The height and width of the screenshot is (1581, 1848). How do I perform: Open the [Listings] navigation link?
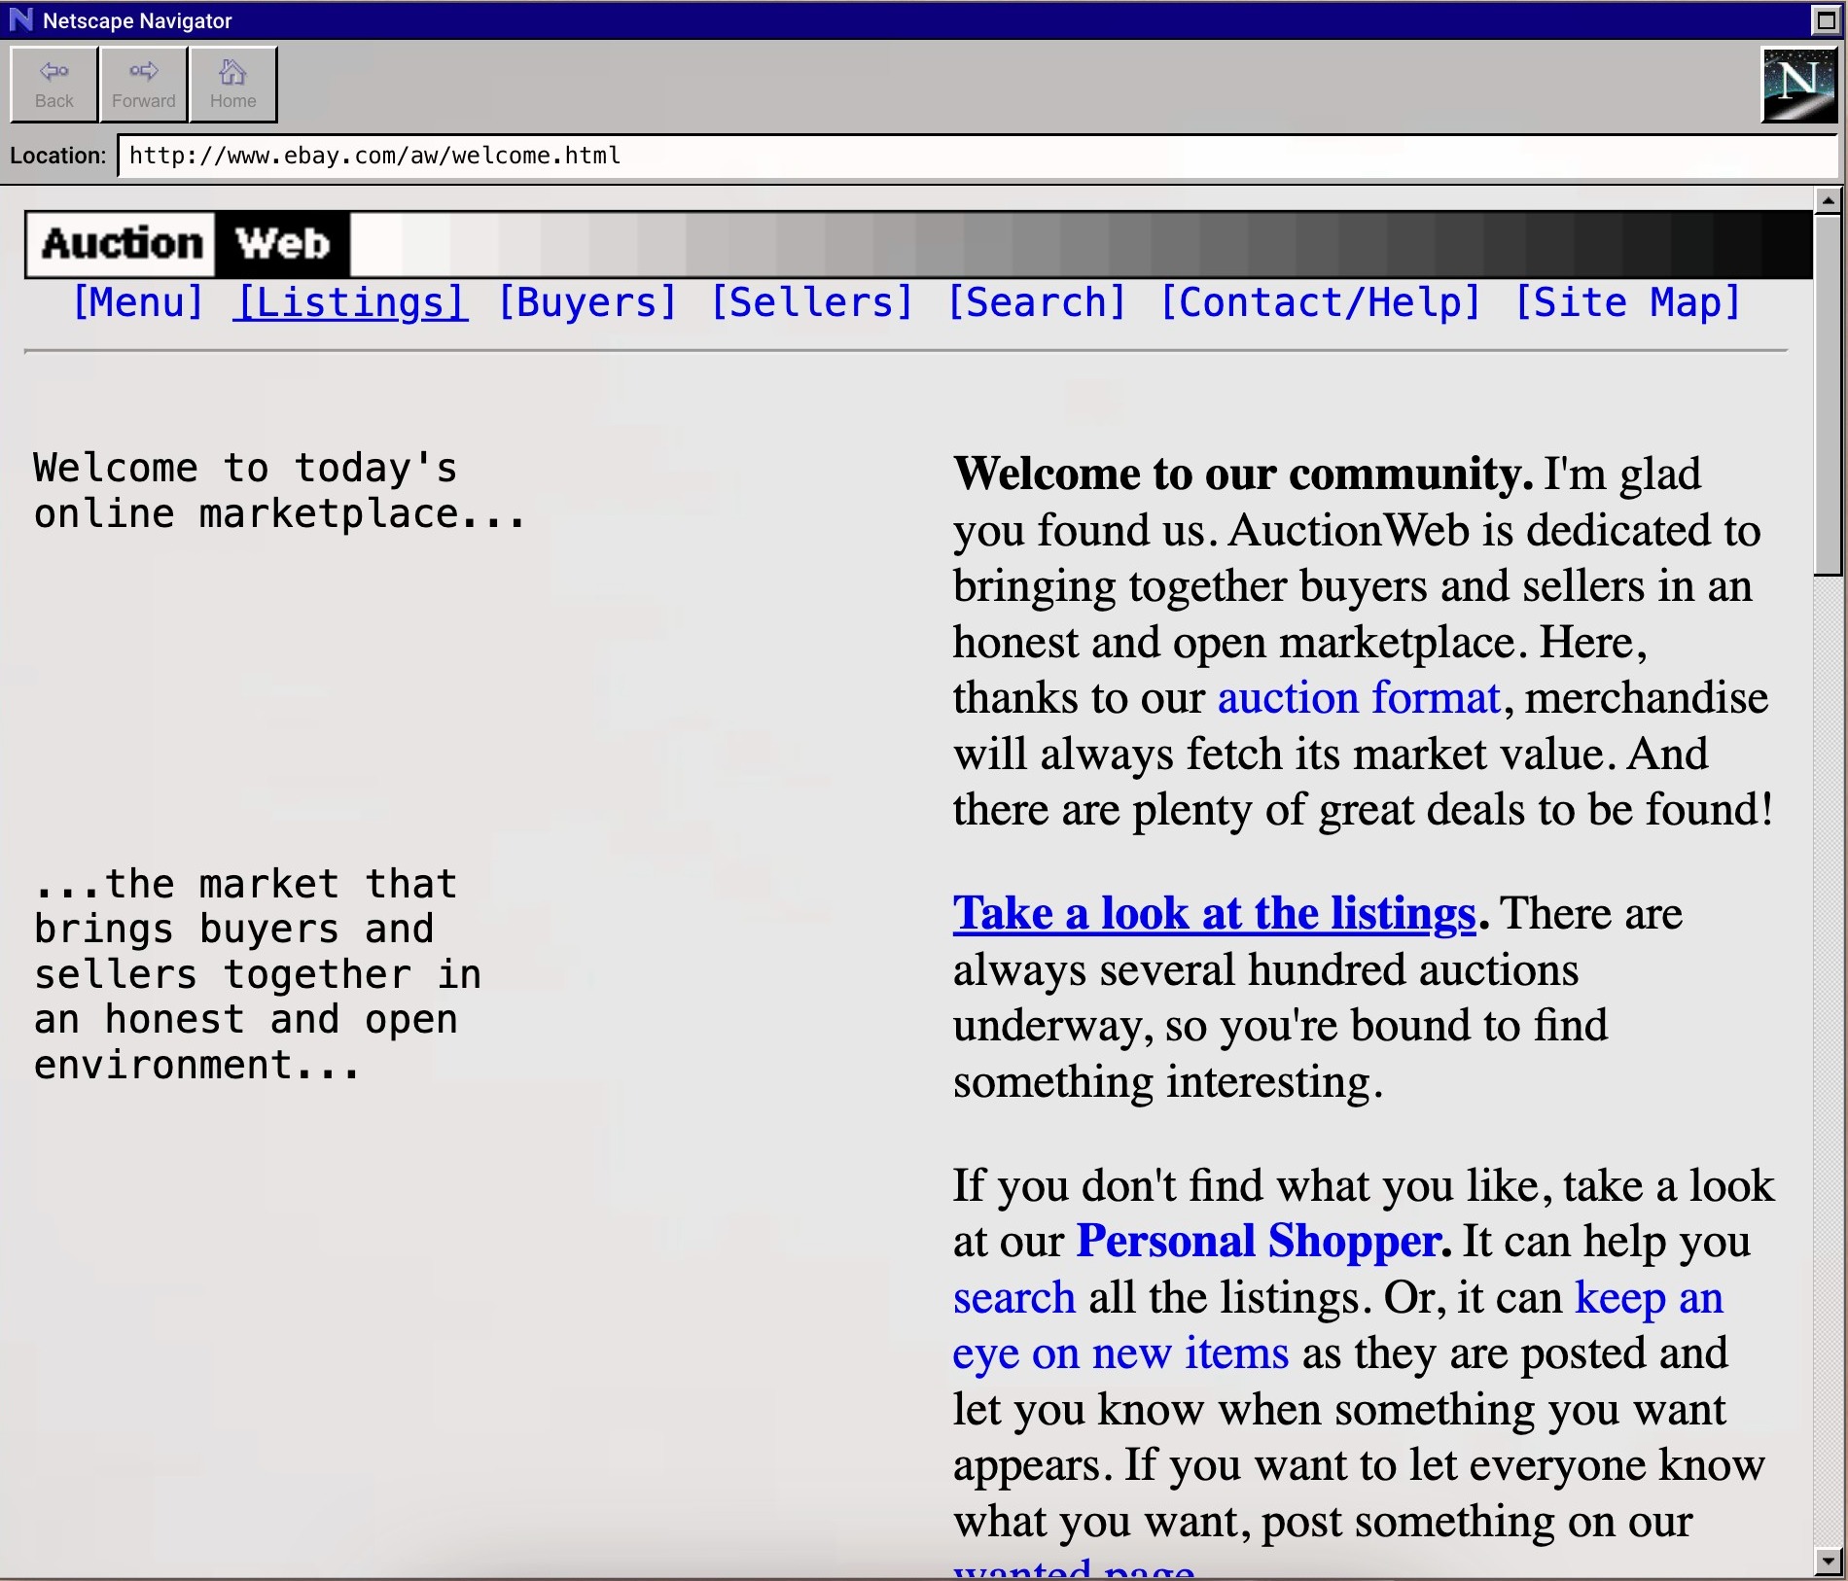click(x=350, y=302)
